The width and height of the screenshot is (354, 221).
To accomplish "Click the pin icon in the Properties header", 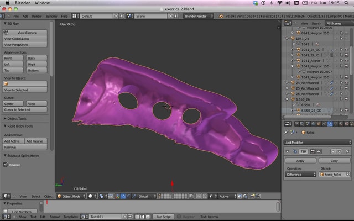I will [x=287, y=133].
